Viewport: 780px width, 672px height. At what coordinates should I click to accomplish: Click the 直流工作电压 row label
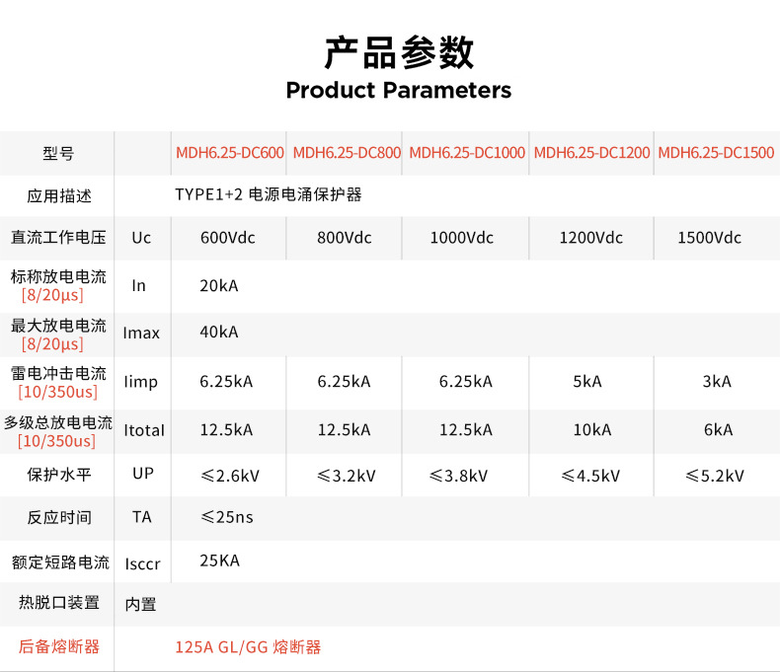click(58, 237)
